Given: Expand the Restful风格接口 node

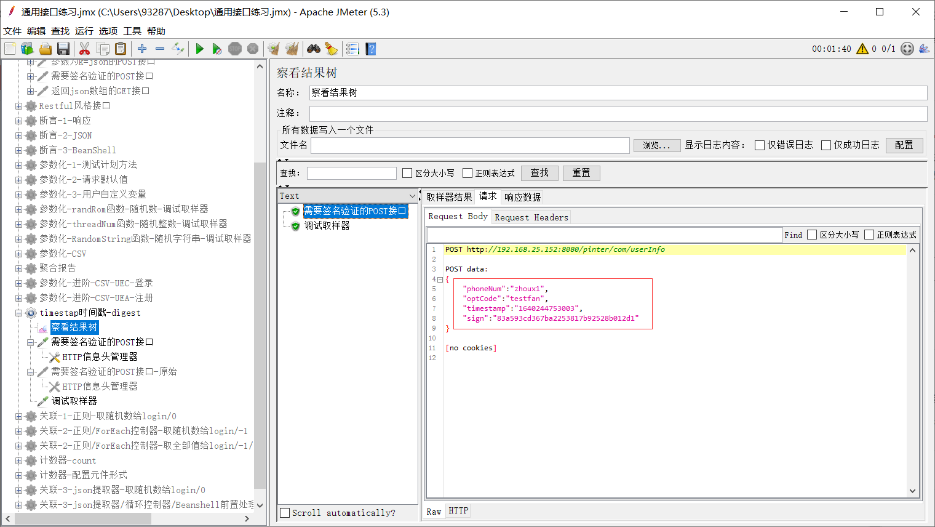Looking at the screenshot, I should coord(19,106).
